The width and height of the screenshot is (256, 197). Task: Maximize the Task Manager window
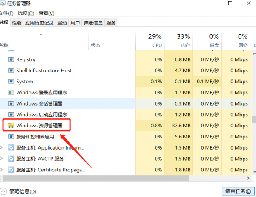(230, 3)
